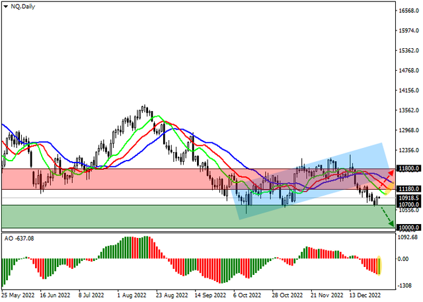This screenshot has width=423, height=302.
Task: Click the 0.00 oscillator scale value
Action: (x=404, y=259)
